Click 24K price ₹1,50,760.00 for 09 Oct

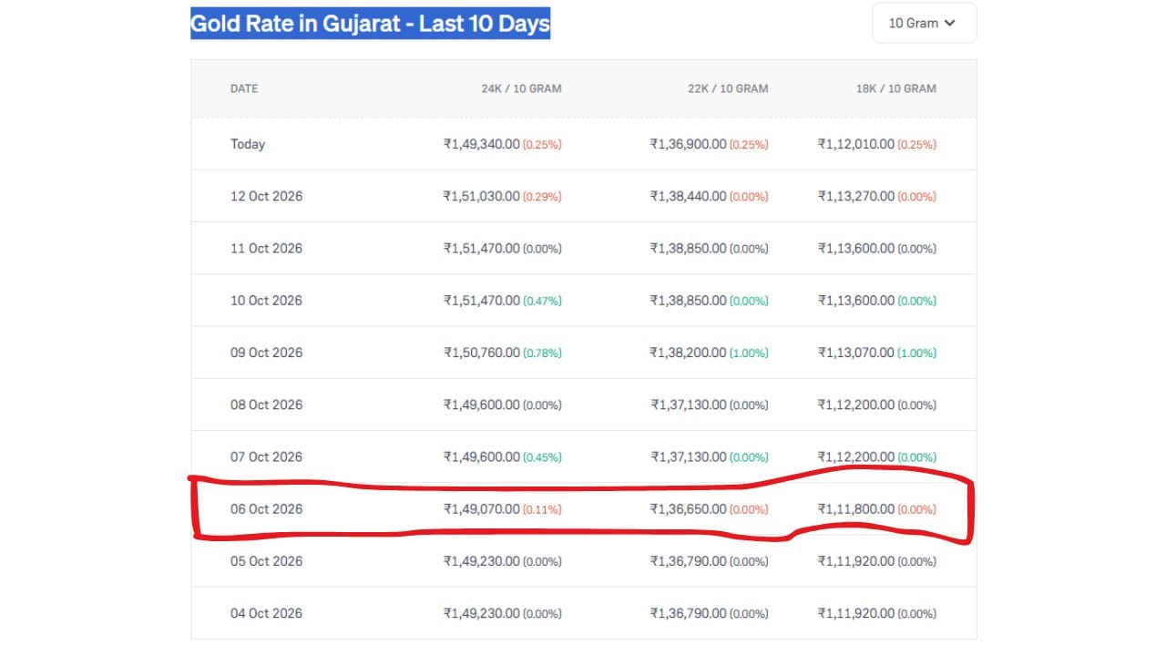[482, 352]
